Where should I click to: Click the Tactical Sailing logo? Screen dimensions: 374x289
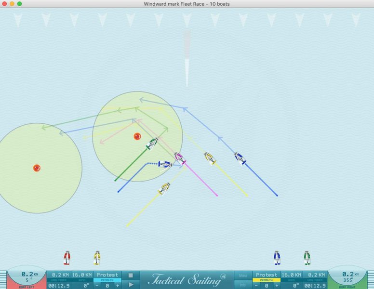pos(187,280)
